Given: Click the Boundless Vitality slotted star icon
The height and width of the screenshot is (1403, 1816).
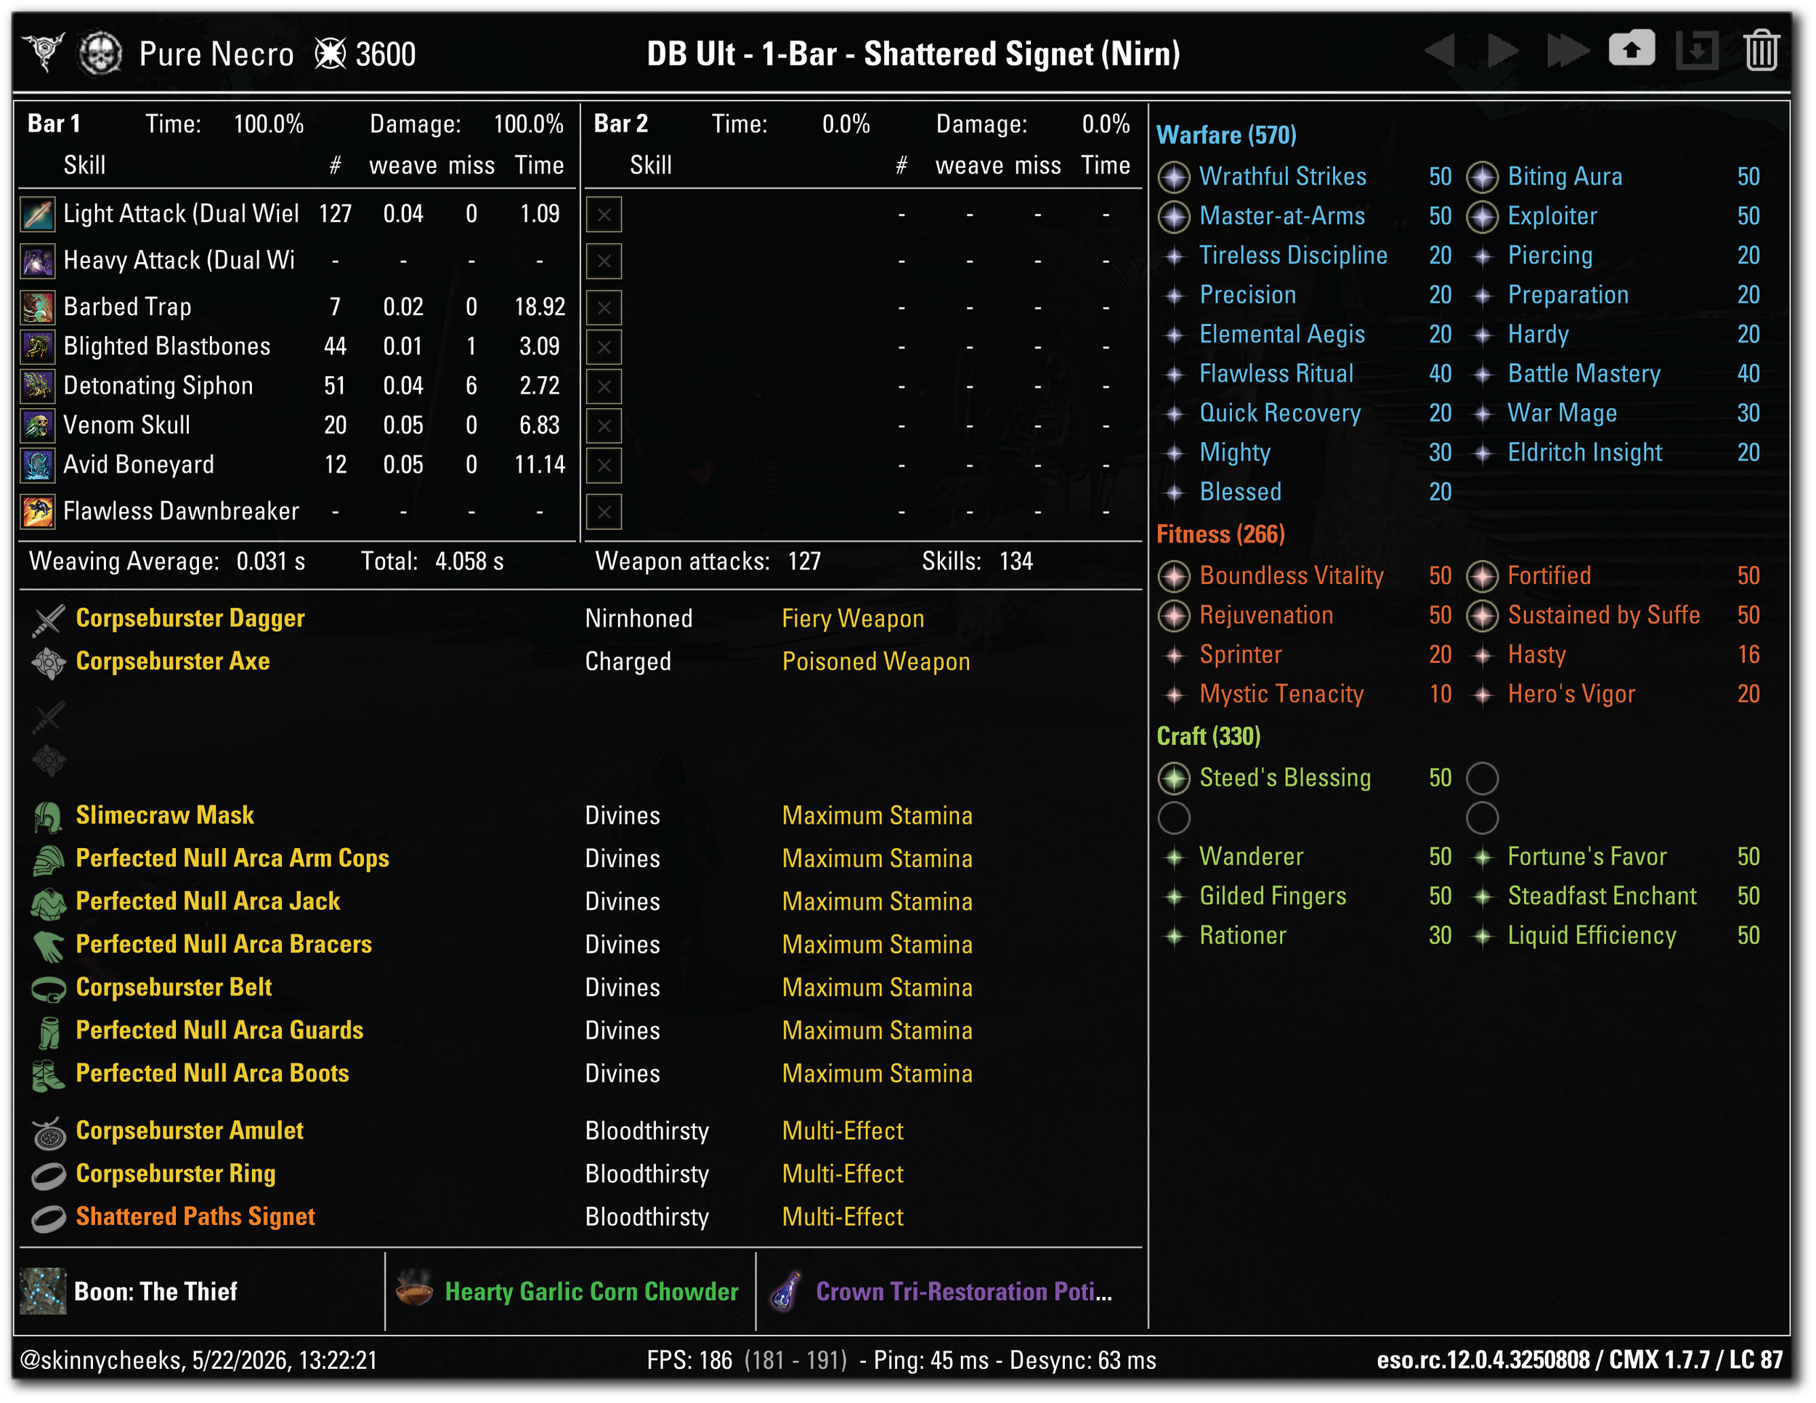Looking at the screenshot, I should (x=1173, y=575).
